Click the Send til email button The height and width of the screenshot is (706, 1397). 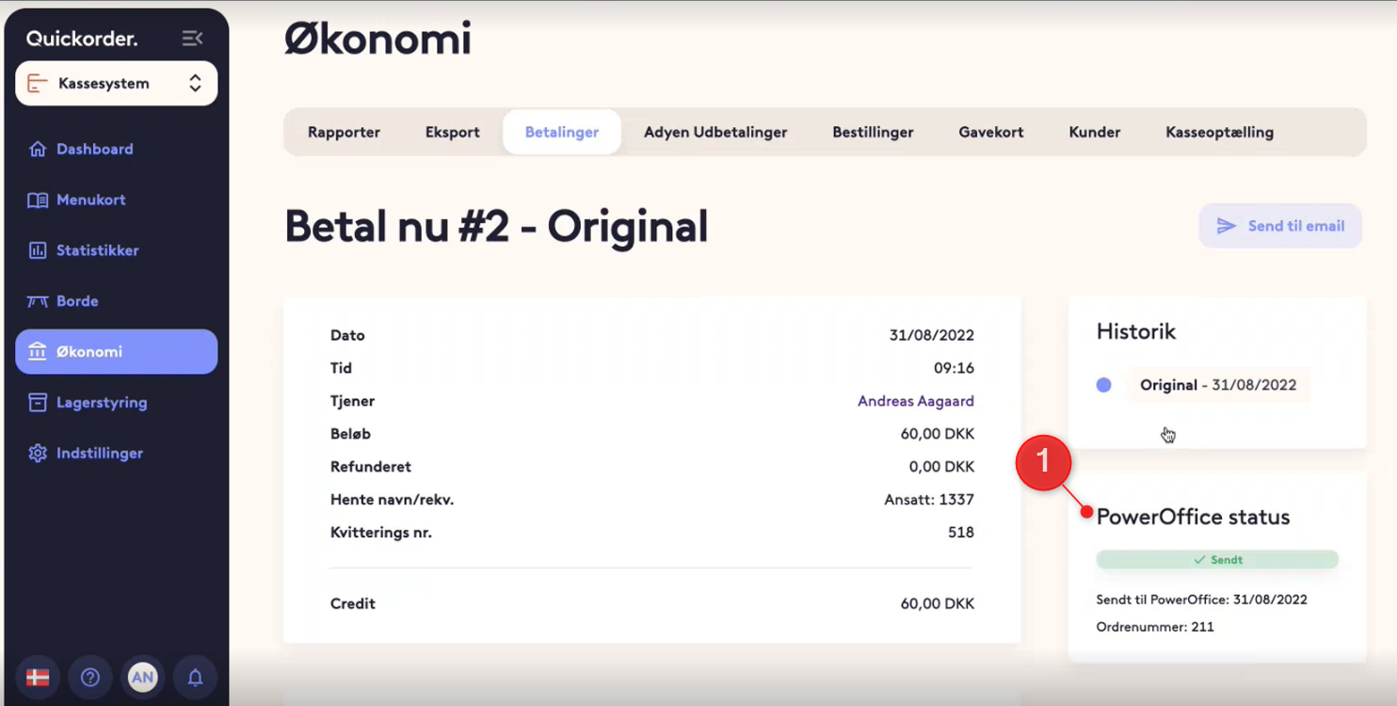click(x=1280, y=226)
